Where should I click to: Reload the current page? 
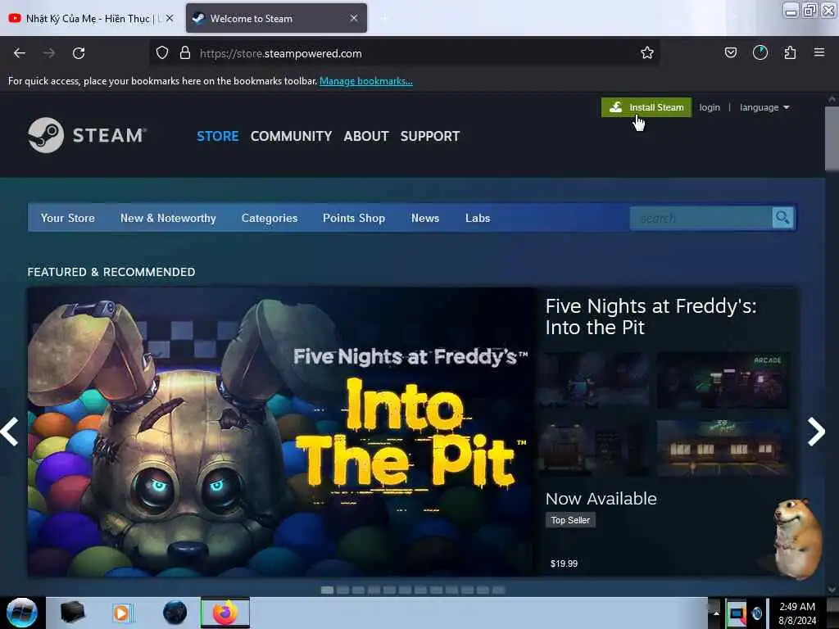pos(79,53)
